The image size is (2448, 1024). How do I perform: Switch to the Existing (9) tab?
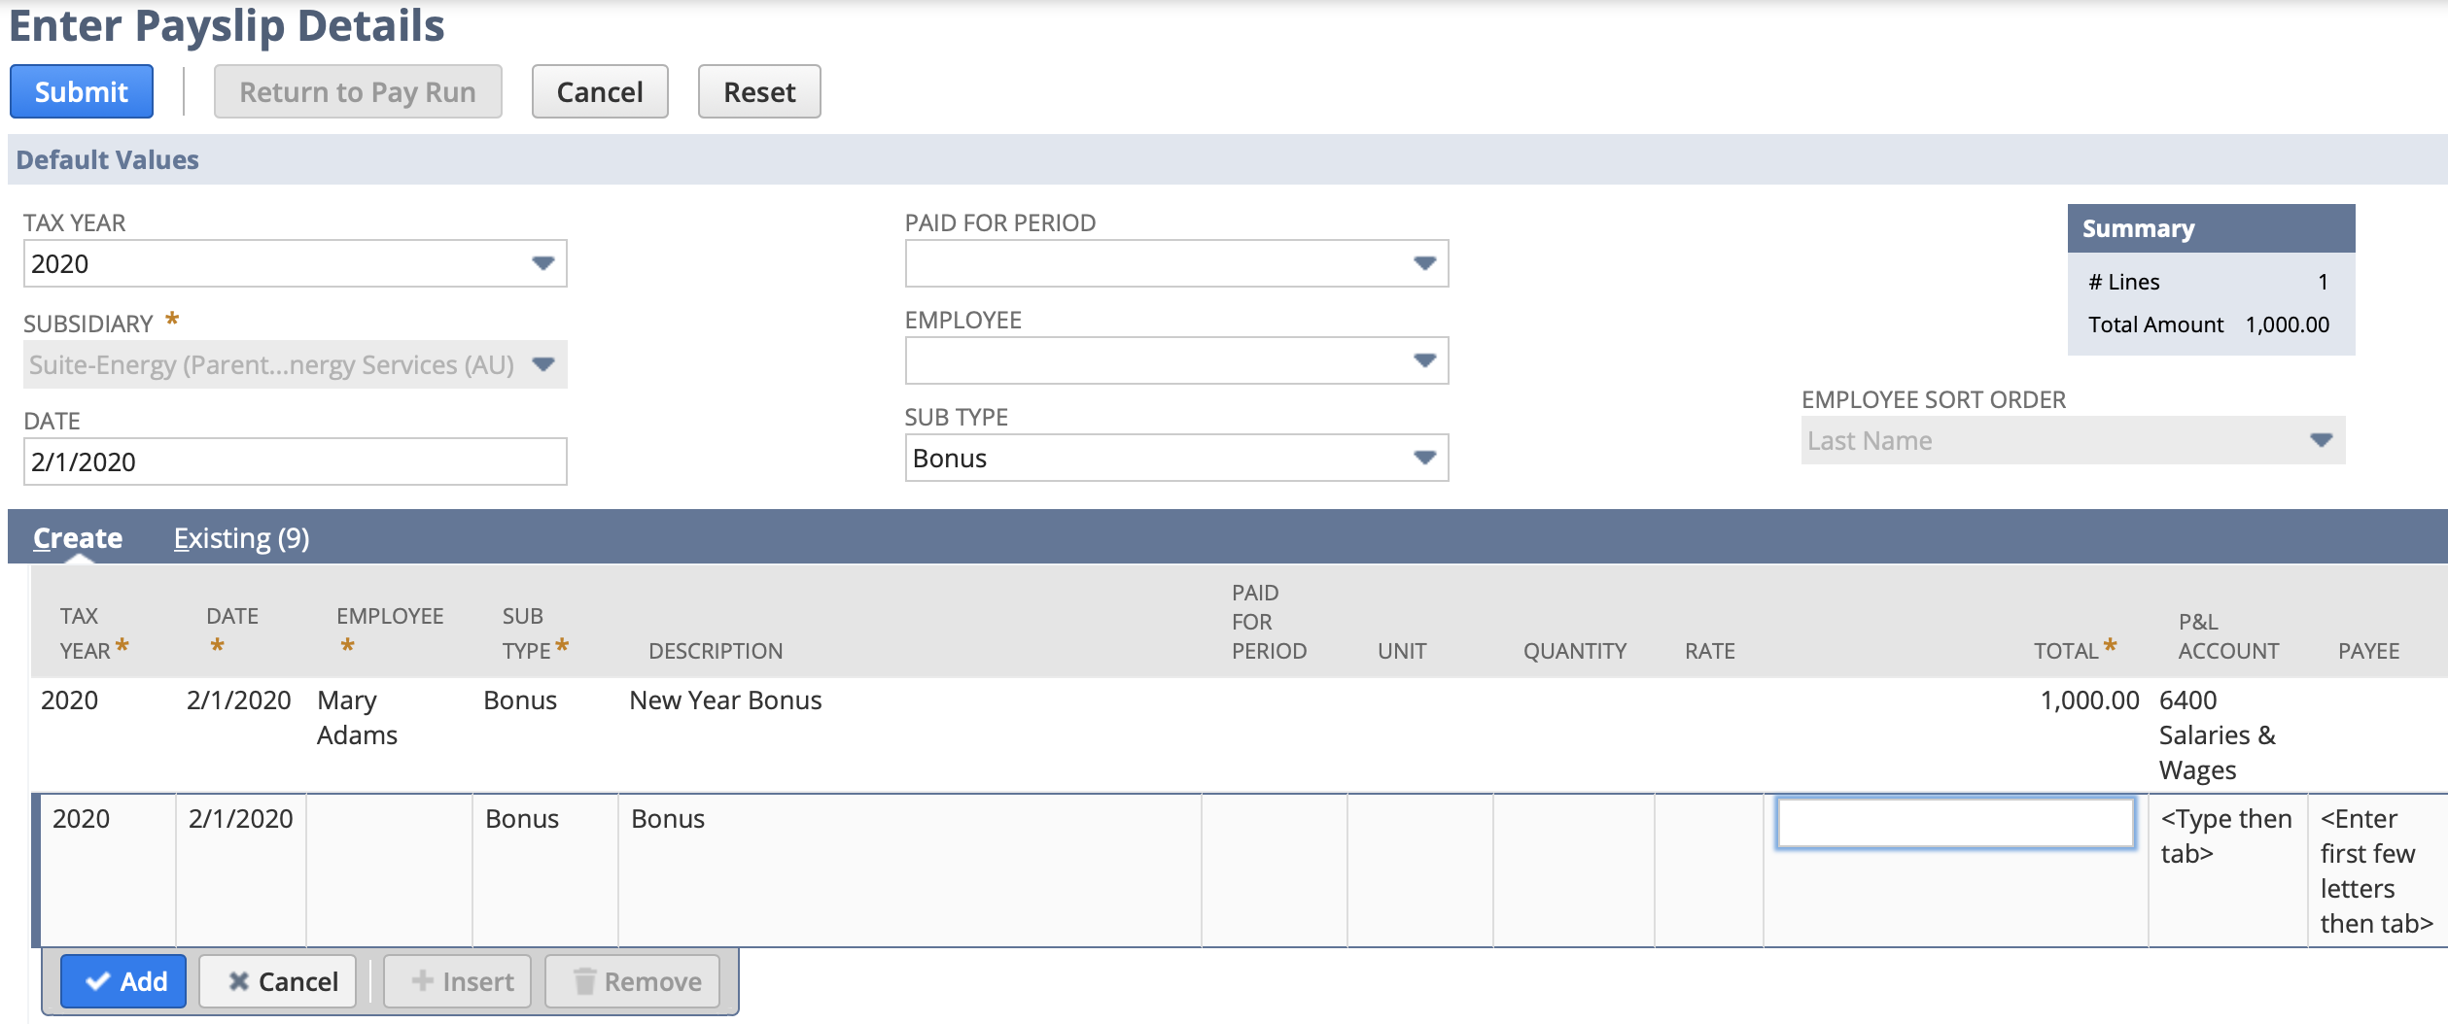[x=240, y=537]
